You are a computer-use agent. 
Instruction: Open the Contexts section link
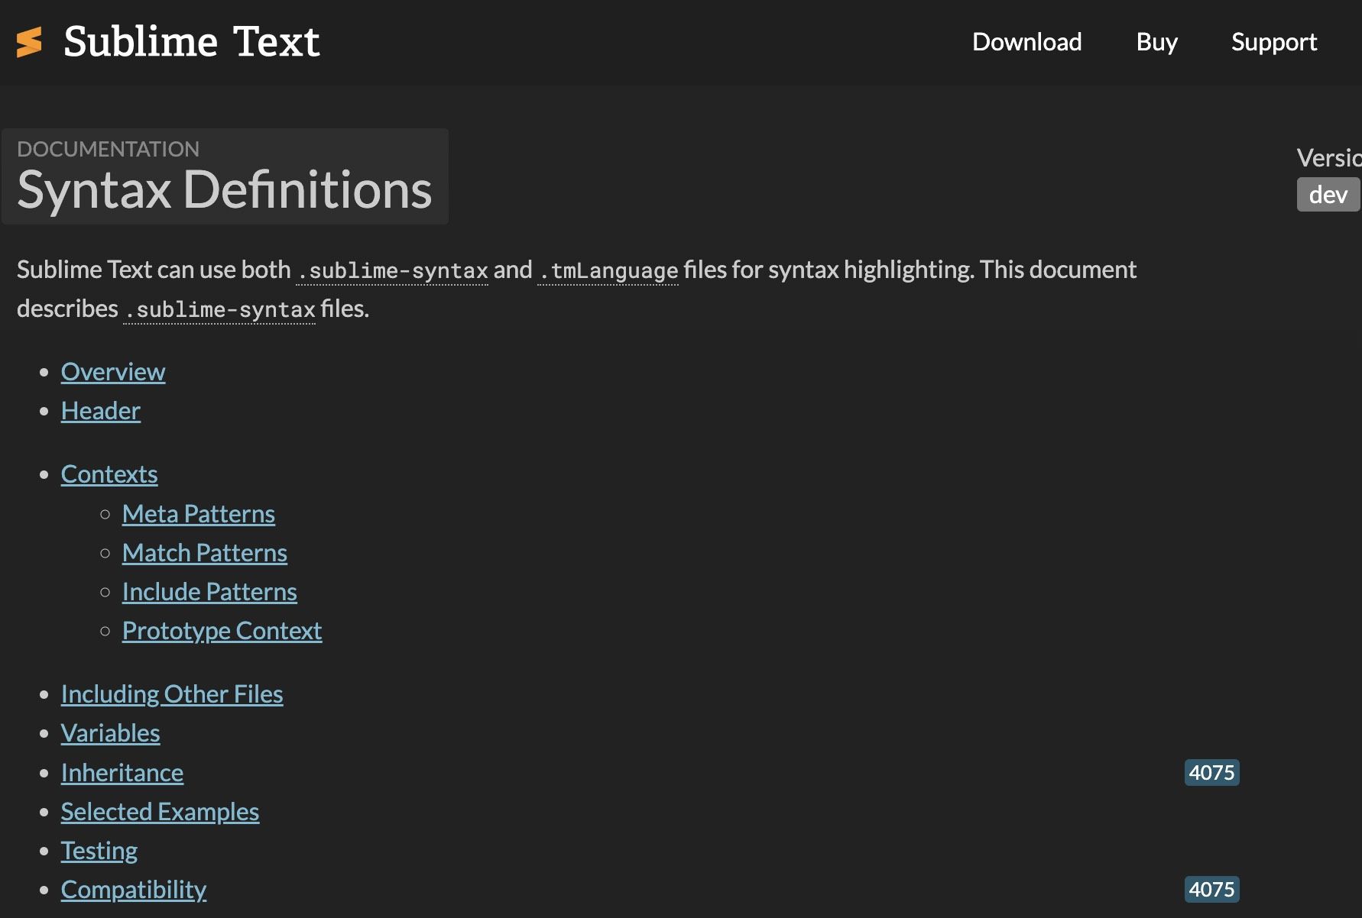109,474
